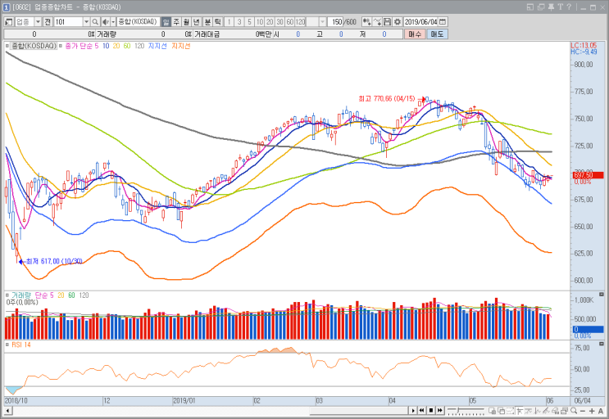Click the print icon in the bottom toolbar

[565, 411]
